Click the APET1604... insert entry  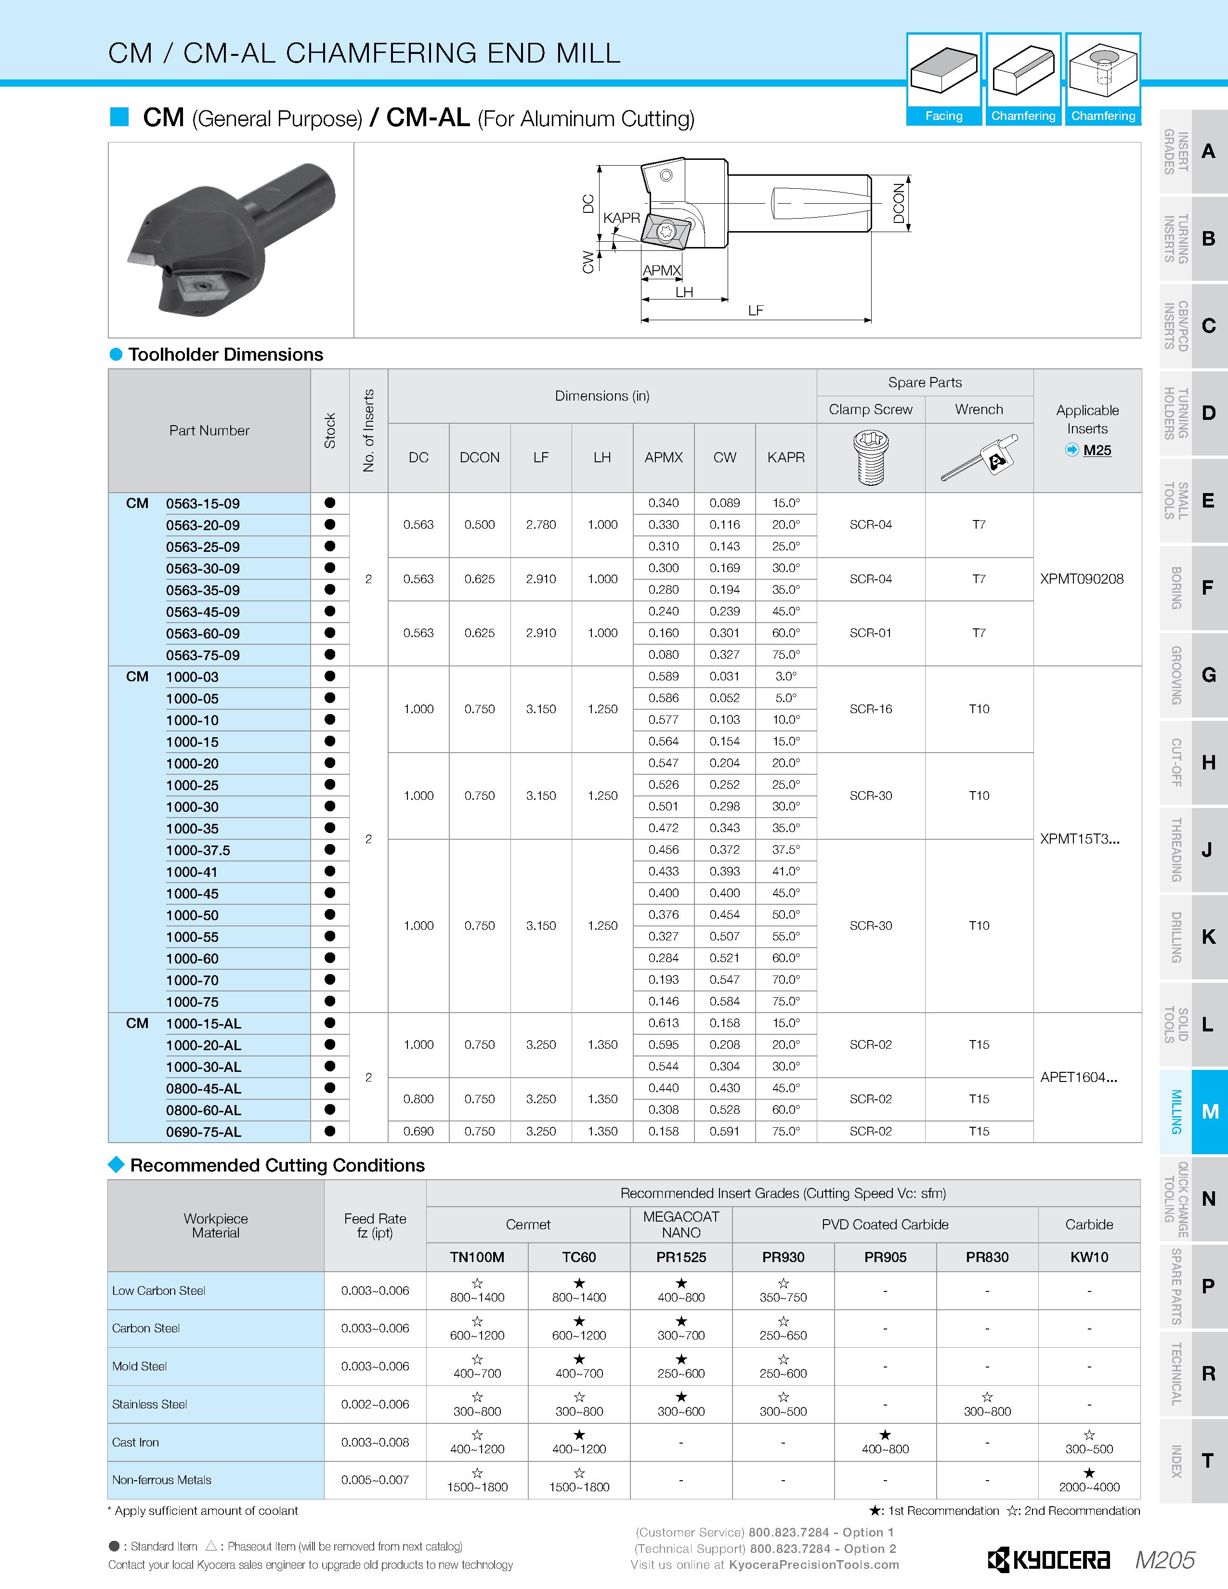(x=1079, y=1078)
